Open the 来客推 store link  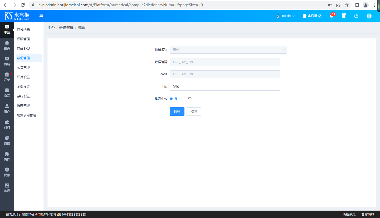[312, 16]
